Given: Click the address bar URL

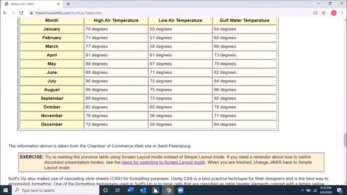Looking at the screenshot, I should point(69,13).
